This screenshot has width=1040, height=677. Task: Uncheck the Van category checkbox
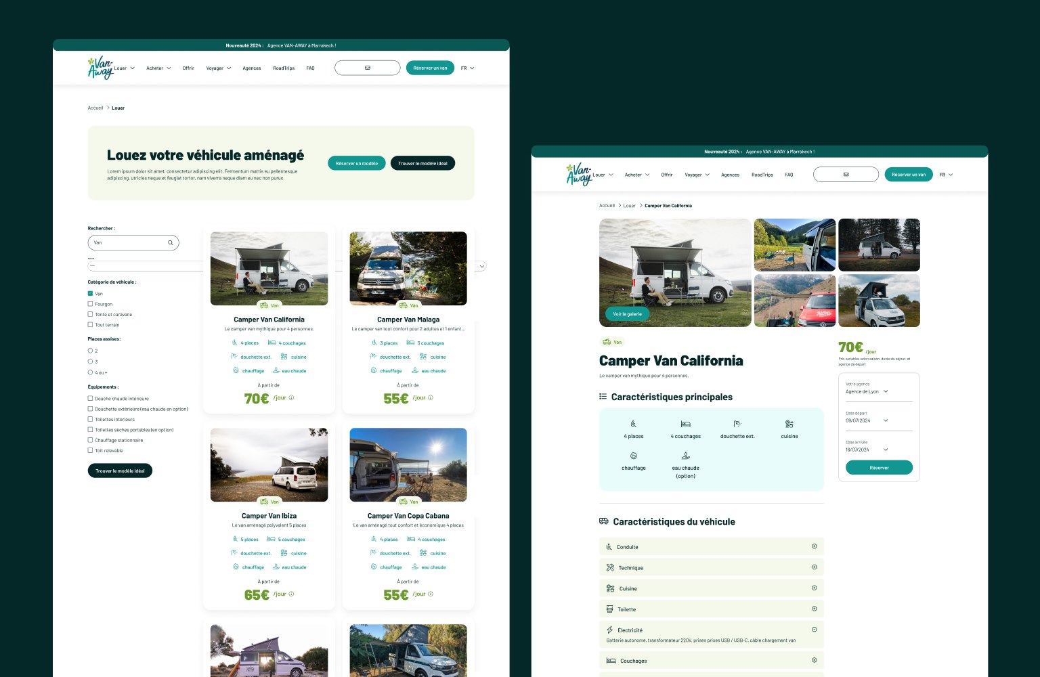tap(90, 294)
